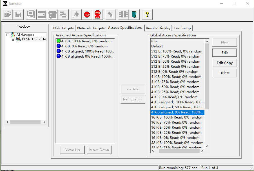Select 32 KiB; 100% Read; 0% random
Viewport: 254px width, 171px height.
click(x=177, y=143)
